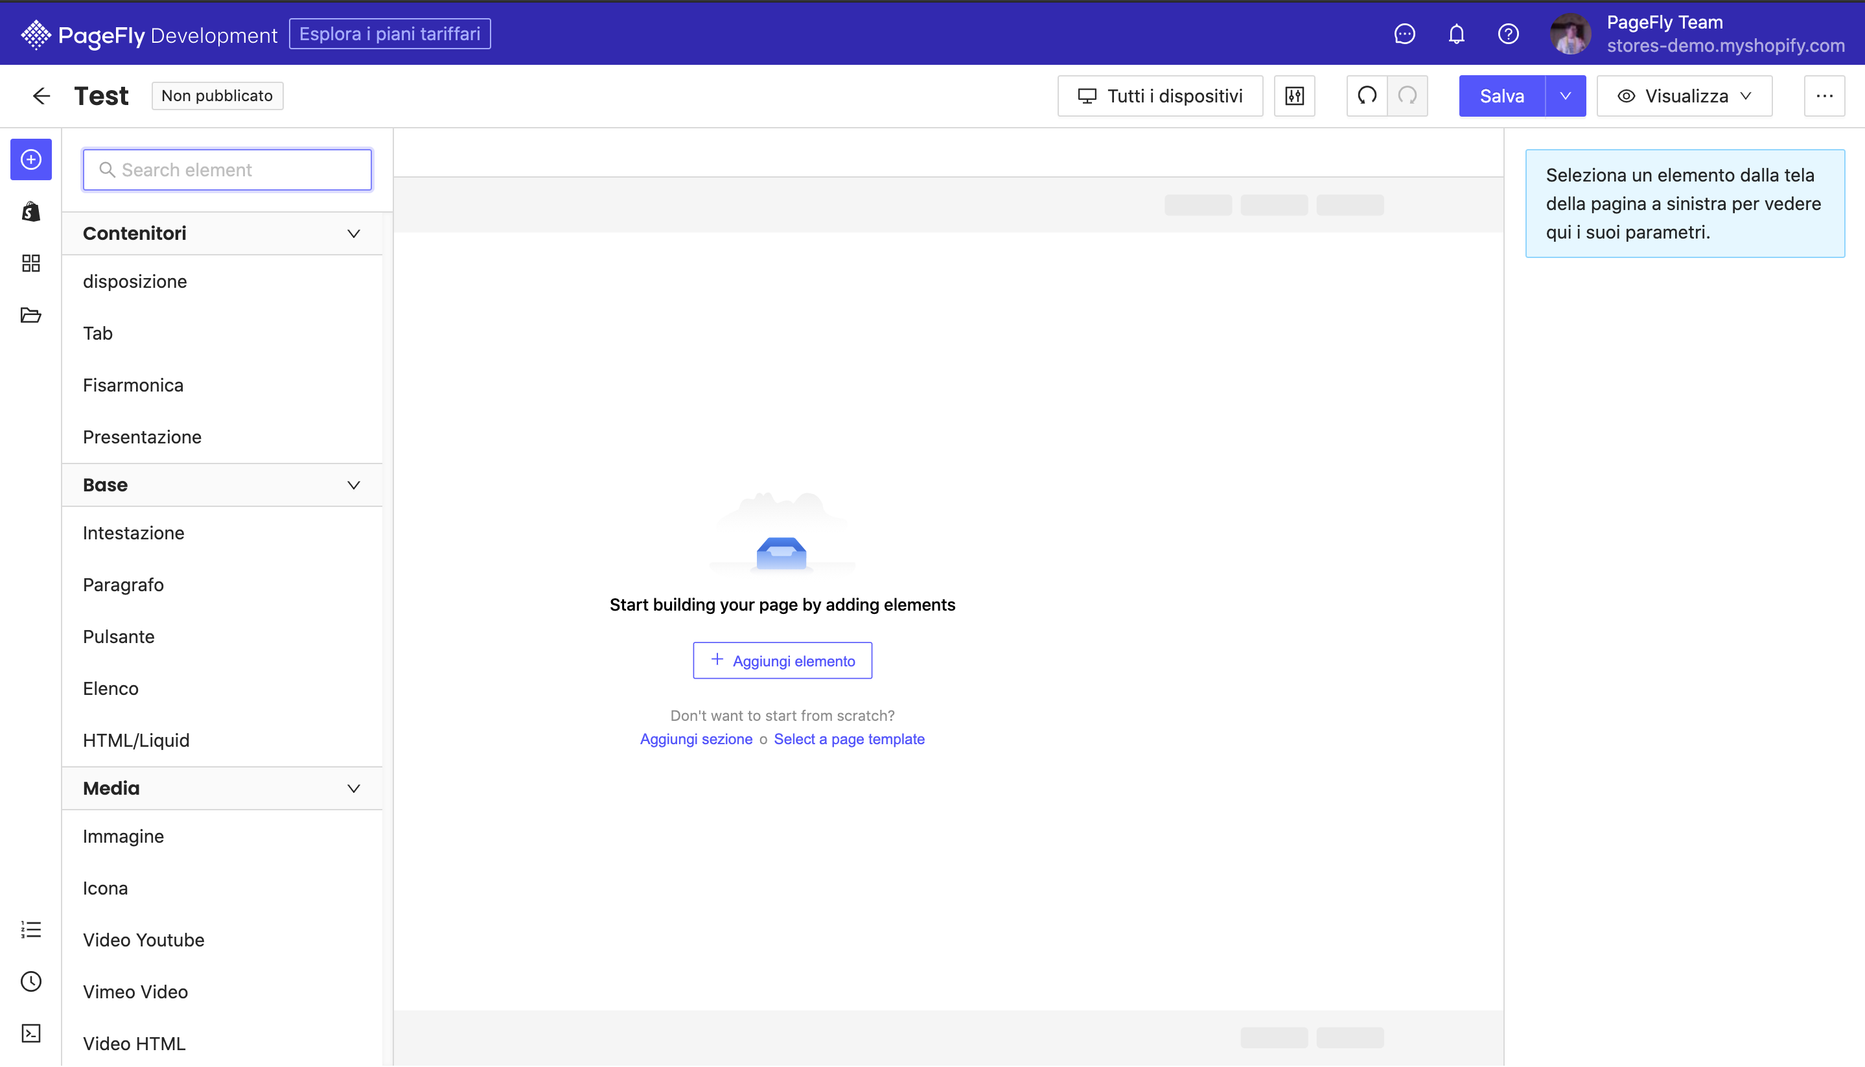Open the Add element panel icon
Viewport: 1865px width, 1067px height.
[x=30, y=159]
